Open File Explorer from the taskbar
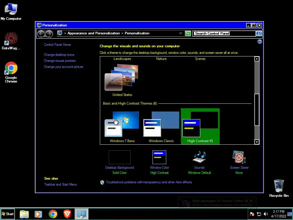 point(24,214)
